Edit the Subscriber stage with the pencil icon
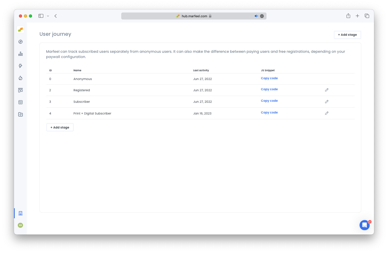Screen dimensions: 388x253 (x=327, y=101)
